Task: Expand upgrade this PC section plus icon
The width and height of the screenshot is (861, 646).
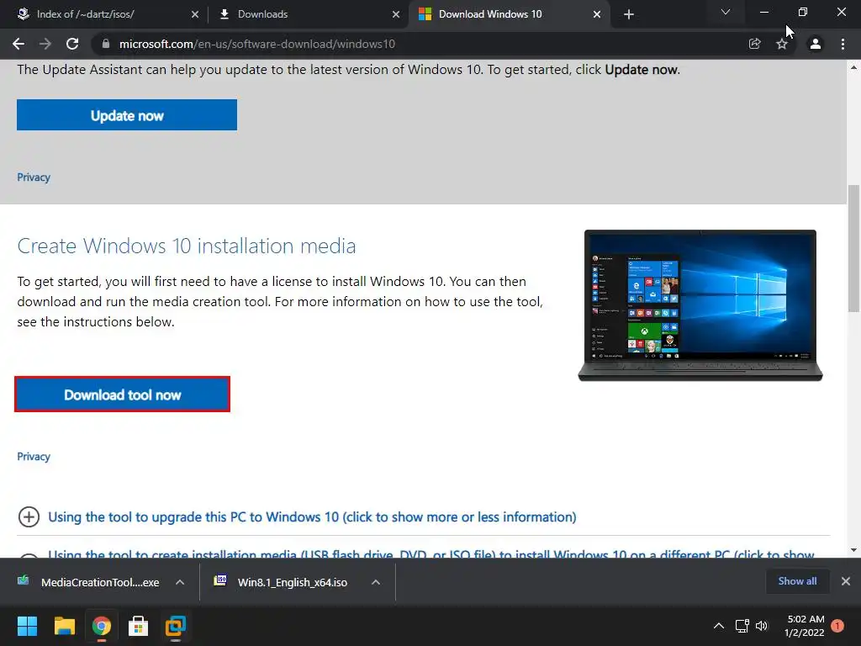Action: [x=29, y=517]
